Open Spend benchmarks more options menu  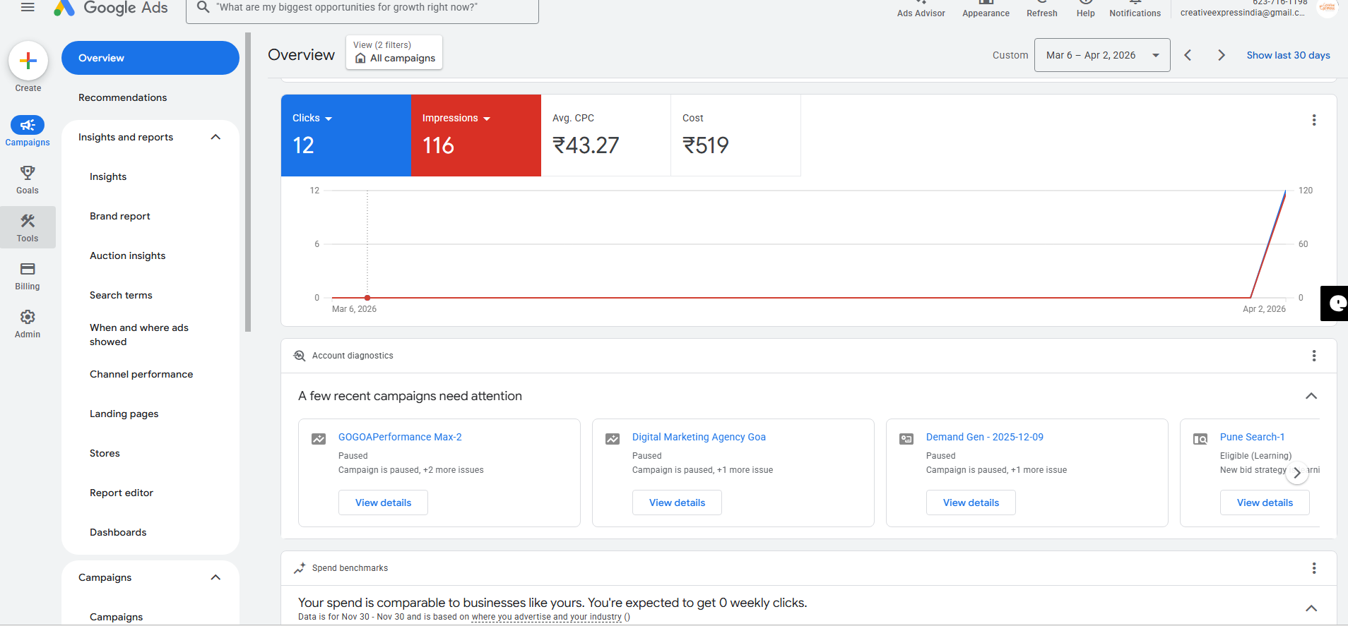(1314, 568)
